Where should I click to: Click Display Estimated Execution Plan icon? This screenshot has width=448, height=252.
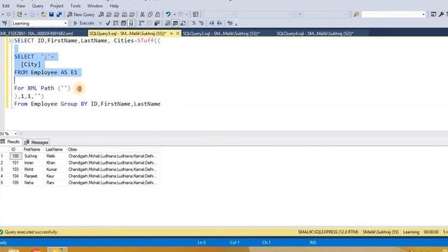(115, 23)
